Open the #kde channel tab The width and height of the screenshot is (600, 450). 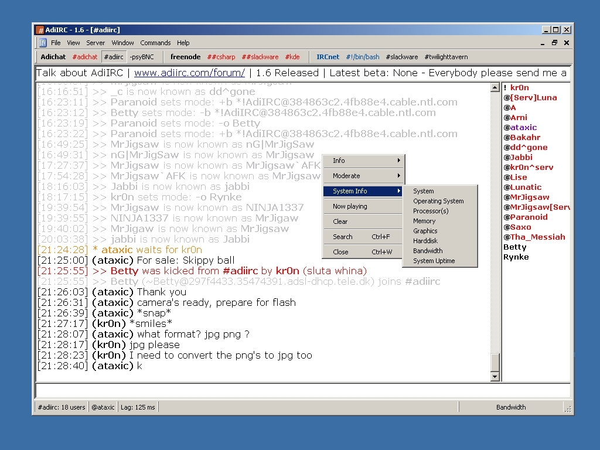point(292,57)
